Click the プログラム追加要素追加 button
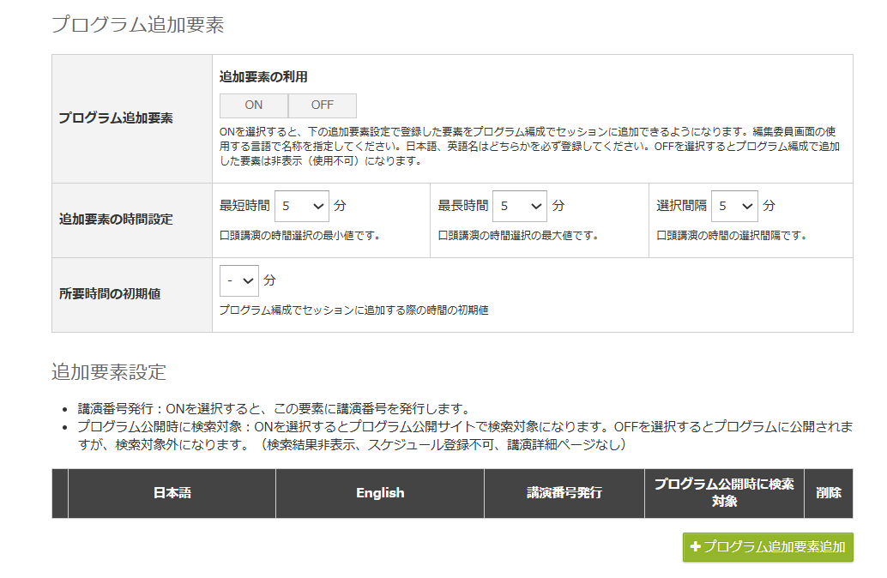 769,547
